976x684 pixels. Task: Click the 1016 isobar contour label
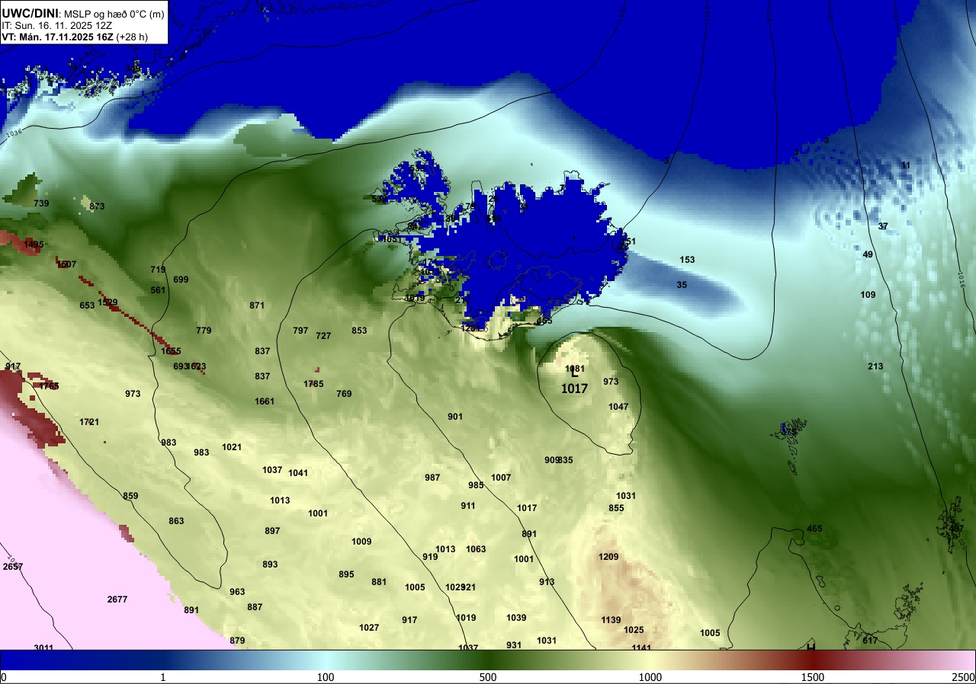[x=961, y=280]
